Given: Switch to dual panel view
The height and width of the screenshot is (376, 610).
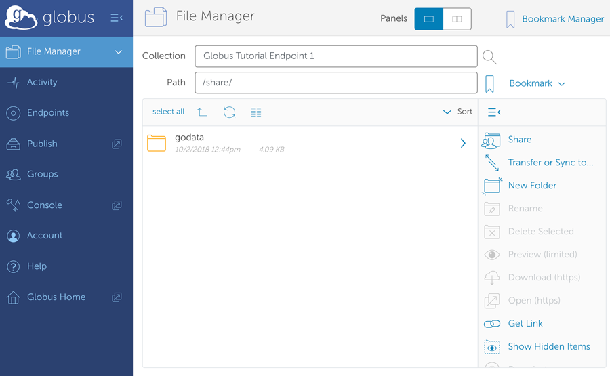Looking at the screenshot, I should (457, 19).
